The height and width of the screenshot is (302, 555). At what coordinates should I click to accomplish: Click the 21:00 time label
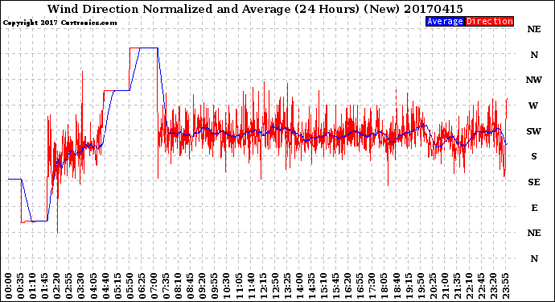(x=445, y=286)
